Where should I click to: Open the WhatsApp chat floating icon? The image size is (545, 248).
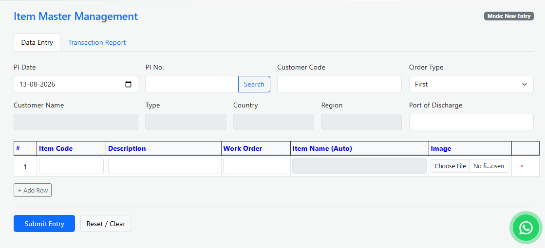[x=526, y=228]
